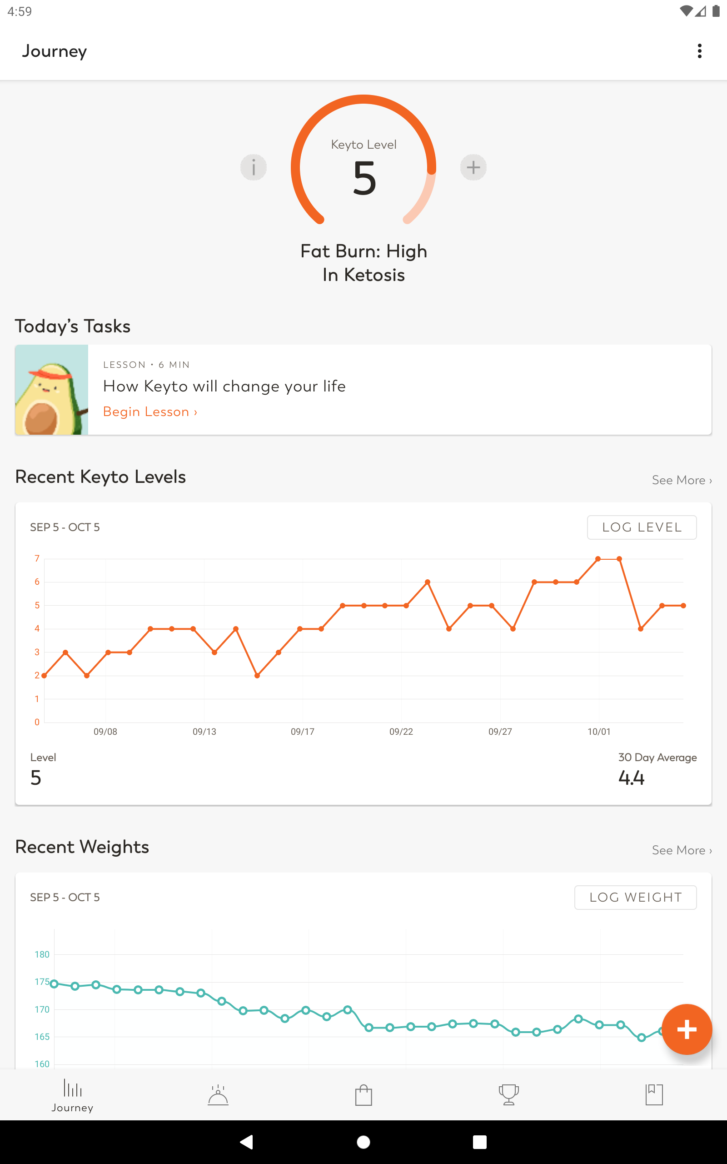Image resolution: width=727 pixels, height=1164 pixels.
Task: Tap the Android home navigation button
Action: pyautogui.click(x=363, y=1142)
